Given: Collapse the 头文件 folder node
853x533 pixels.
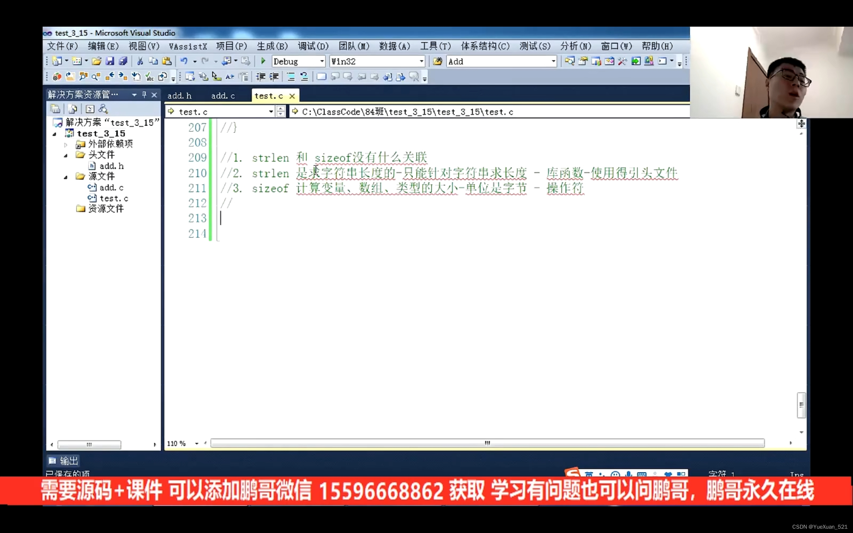Looking at the screenshot, I should click(66, 156).
